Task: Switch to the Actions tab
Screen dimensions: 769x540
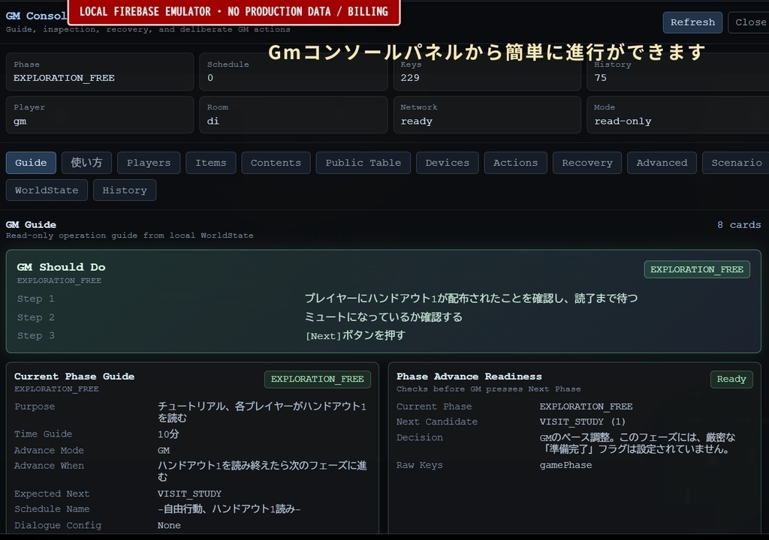Action: pyautogui.click(x=515, y=163)
